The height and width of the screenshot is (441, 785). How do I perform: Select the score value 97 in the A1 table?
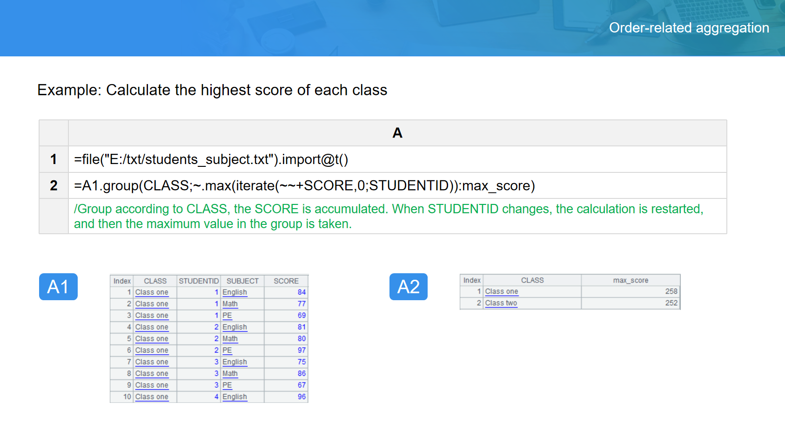coord(302,350)
